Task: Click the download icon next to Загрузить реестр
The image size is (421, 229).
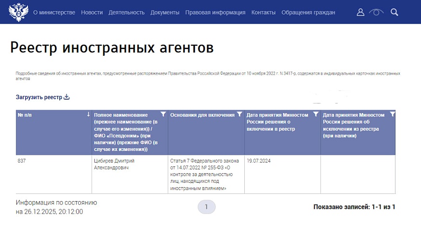Action: click(x=66, y=97)
